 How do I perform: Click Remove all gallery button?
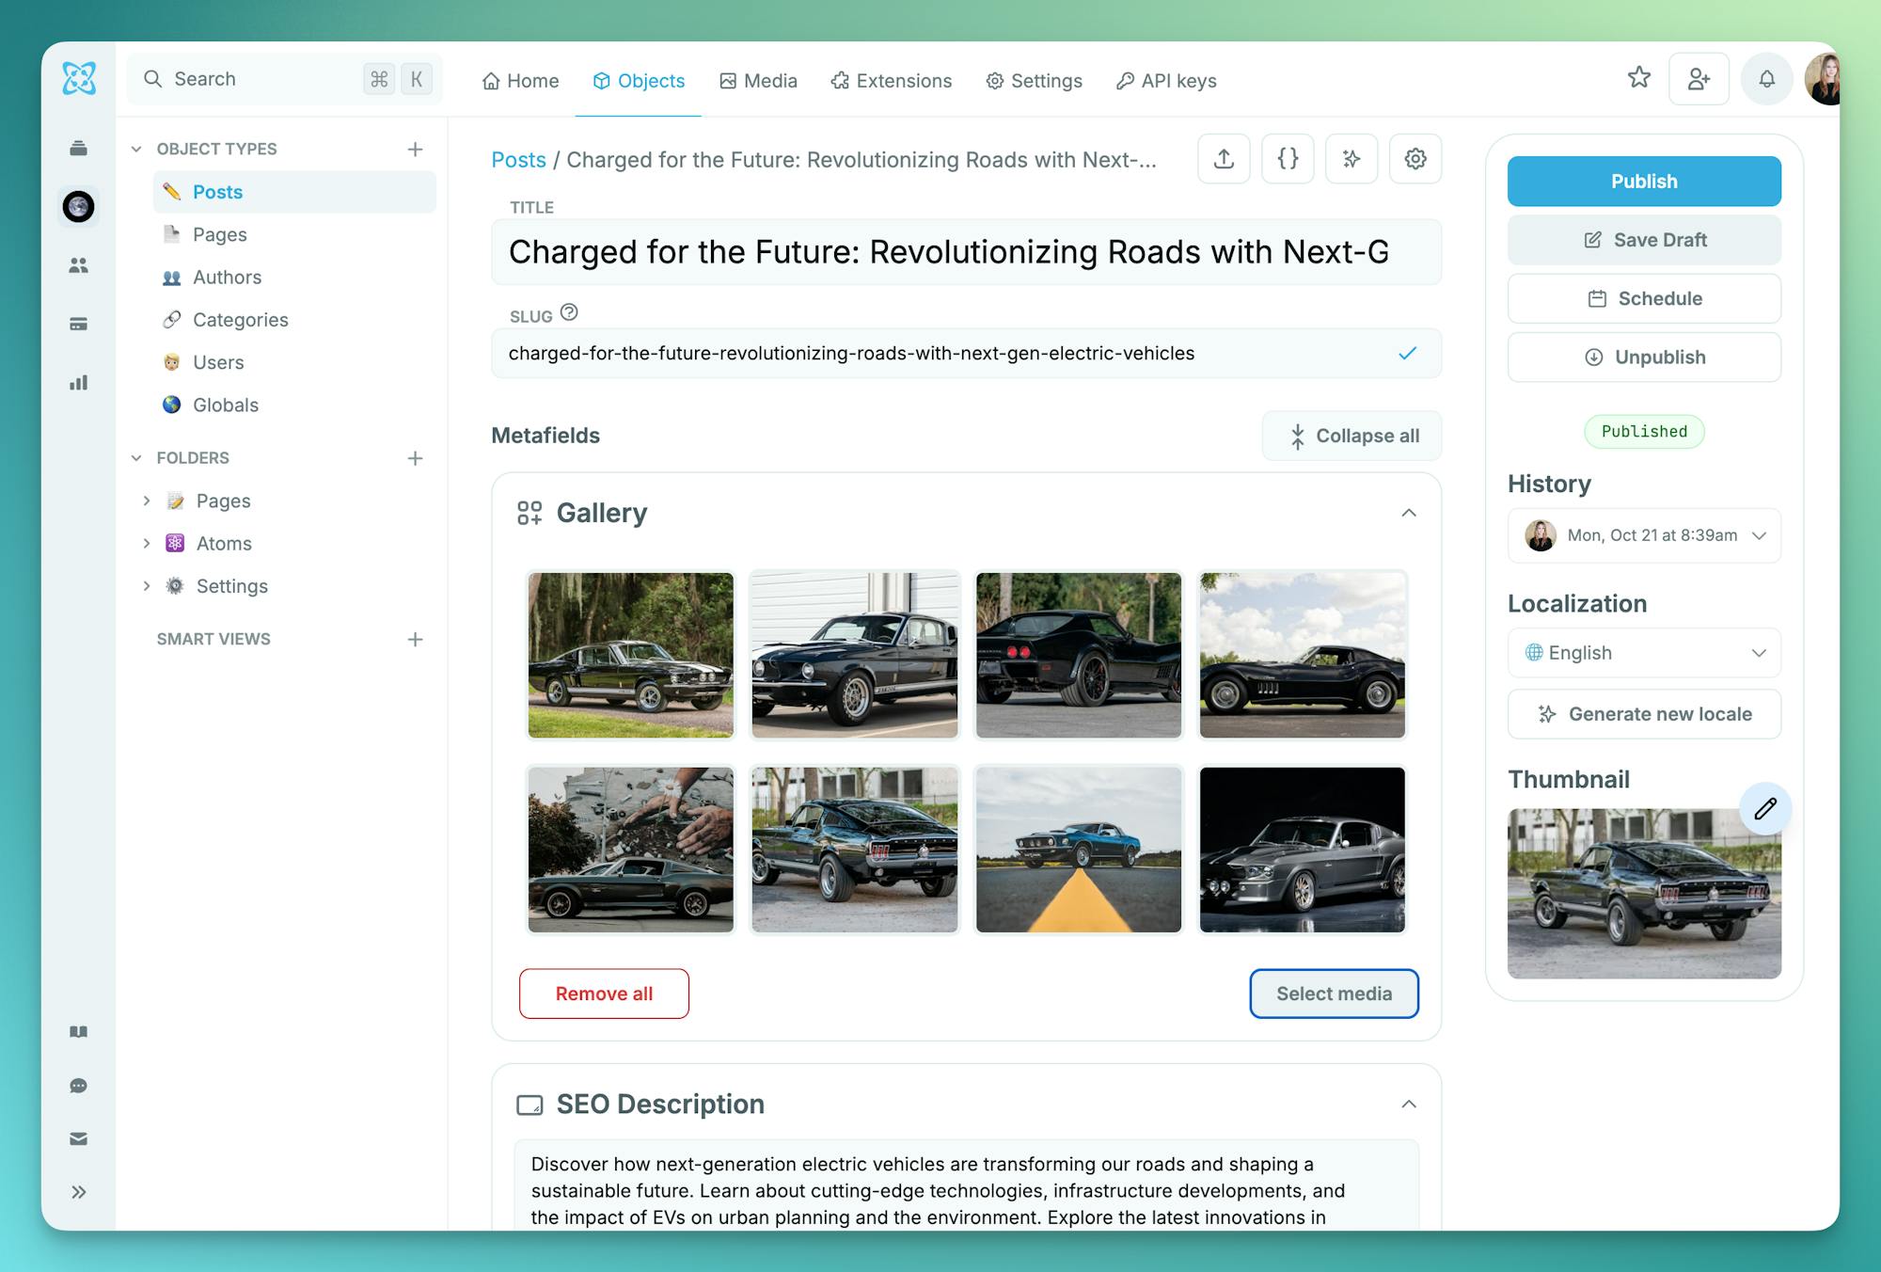pos(604,994)
